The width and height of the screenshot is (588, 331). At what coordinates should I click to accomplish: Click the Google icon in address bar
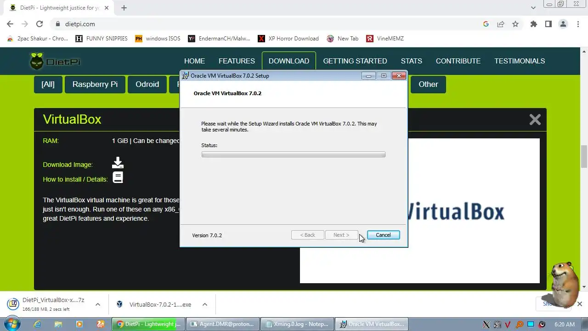[486, 24]
